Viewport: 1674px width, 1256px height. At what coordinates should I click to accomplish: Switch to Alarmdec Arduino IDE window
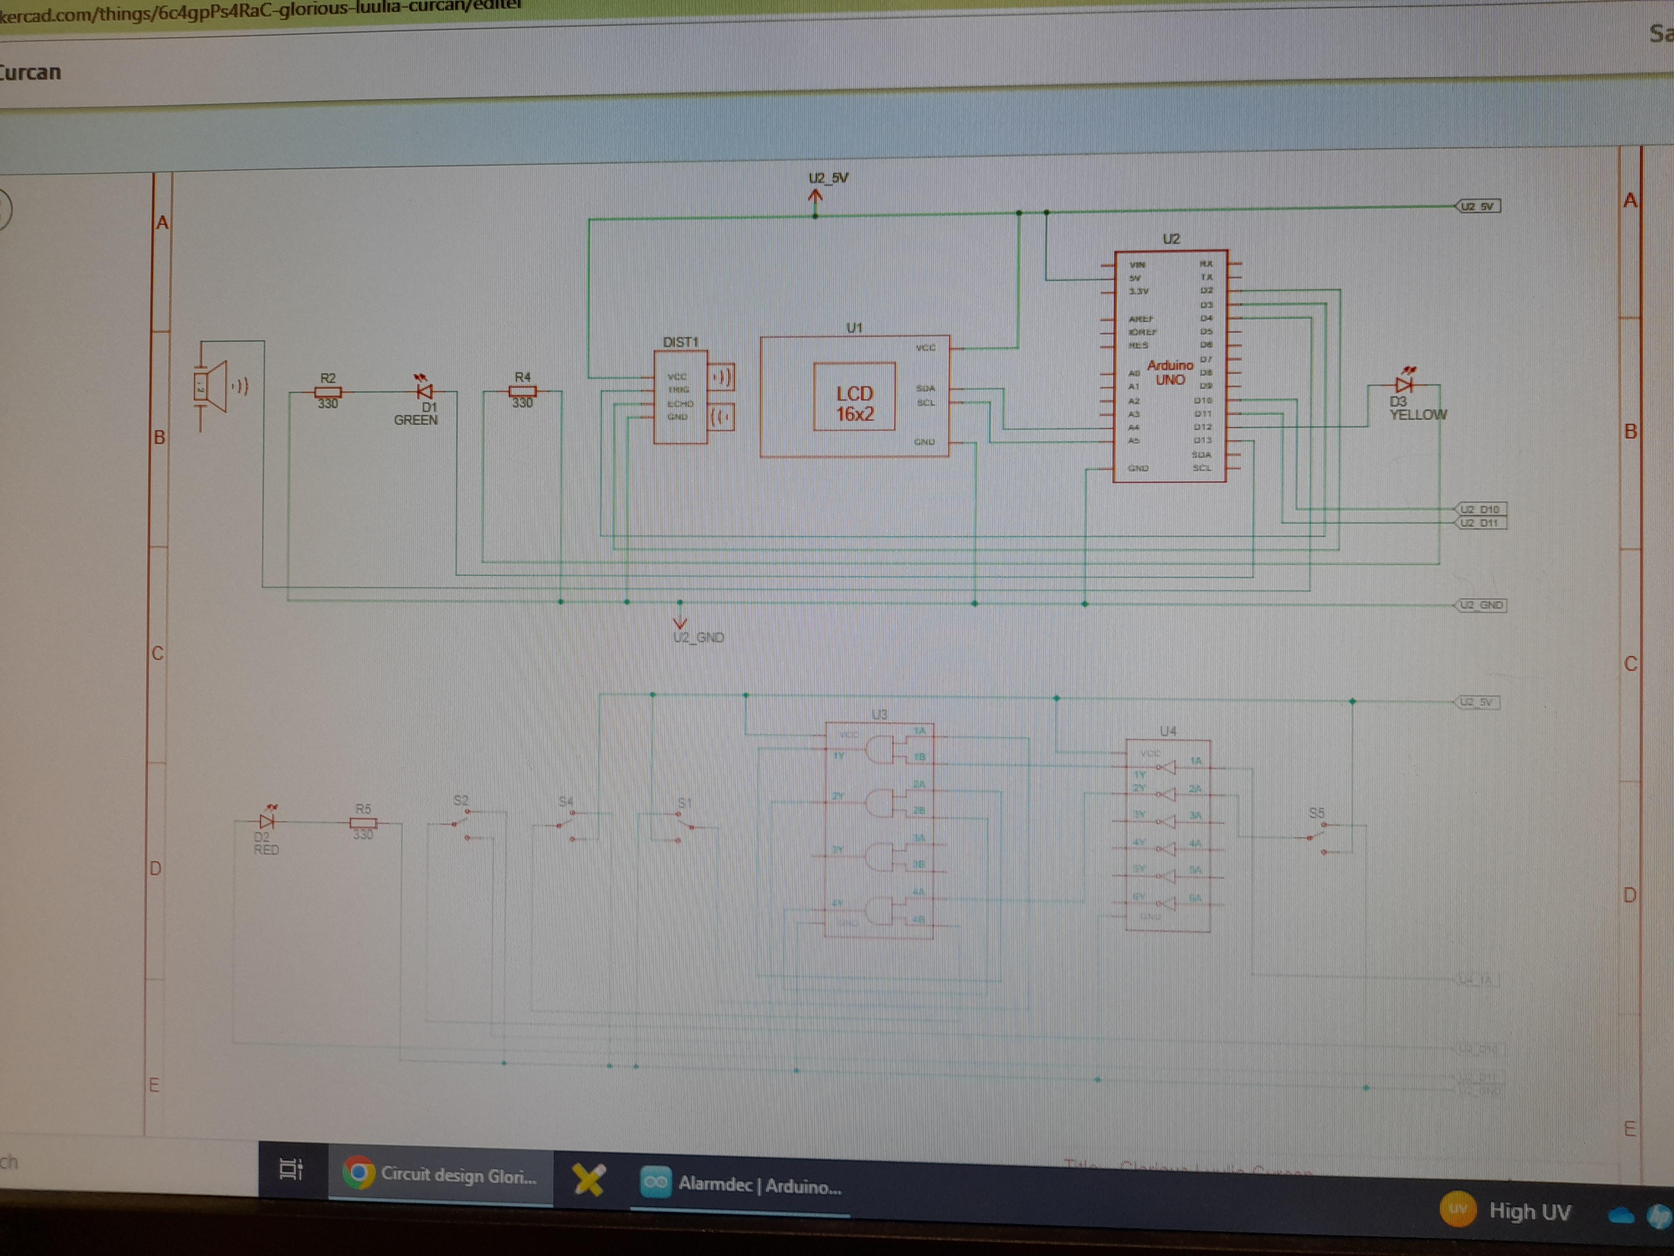[x=741, y=1185]
